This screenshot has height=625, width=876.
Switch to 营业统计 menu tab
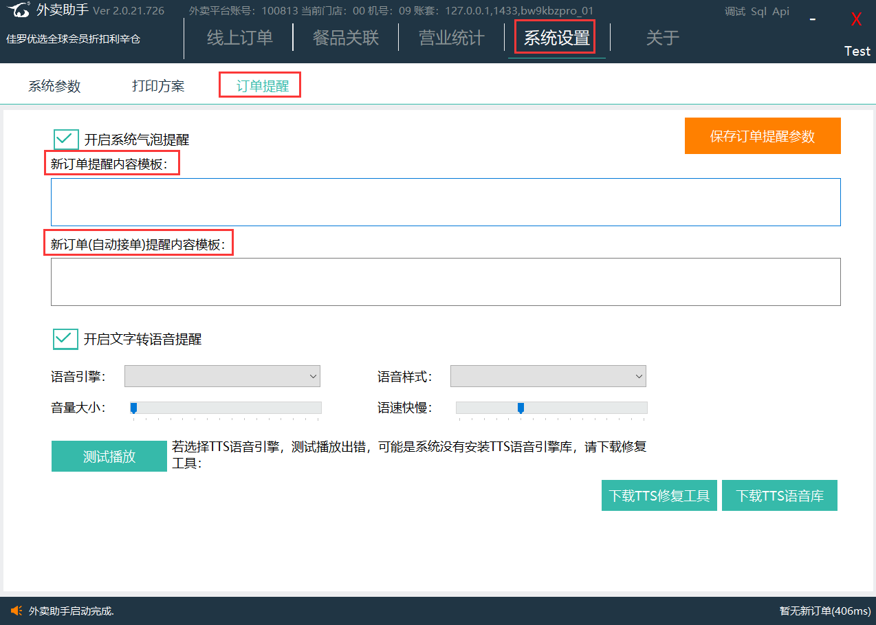[x=451, y=38]
